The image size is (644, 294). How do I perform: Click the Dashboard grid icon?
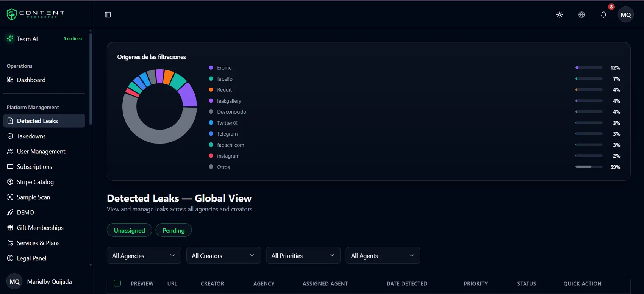(x=10, y=80)
